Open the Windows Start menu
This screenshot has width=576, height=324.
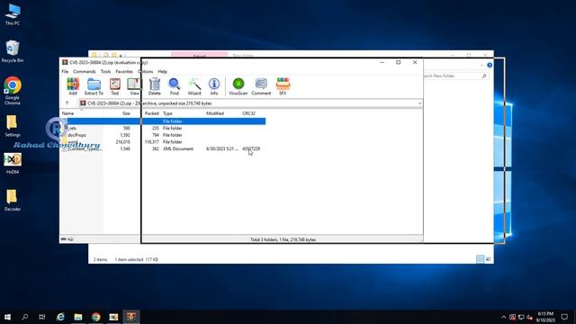pyautogui.click(x=7, y=317)
